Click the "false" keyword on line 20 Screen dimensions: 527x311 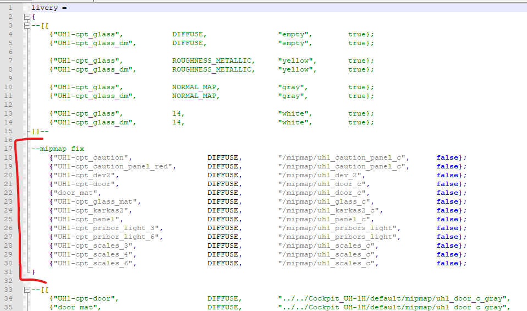447,175
